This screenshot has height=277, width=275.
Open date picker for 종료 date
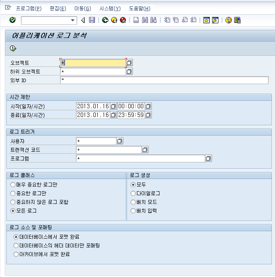(113, 115)
